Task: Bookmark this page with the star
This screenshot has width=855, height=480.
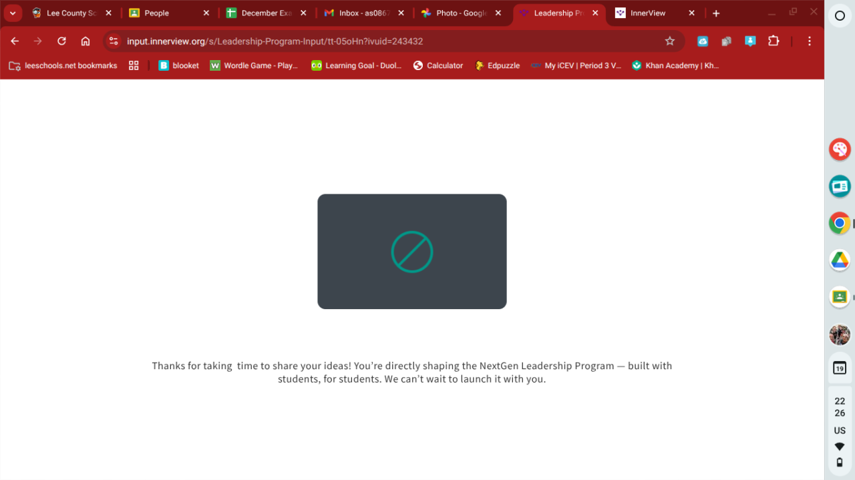Action: point(670,41)
